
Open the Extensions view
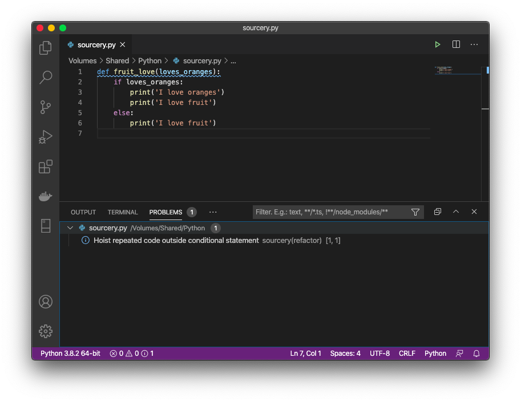click(46, 167)
